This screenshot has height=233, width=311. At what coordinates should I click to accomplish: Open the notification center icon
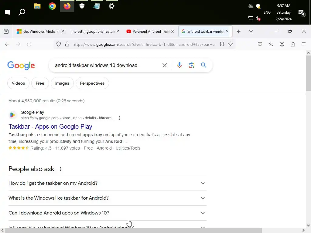[301, 13]
